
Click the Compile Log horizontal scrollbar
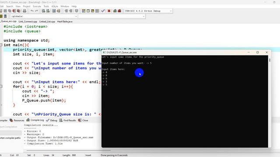point(69,150)
